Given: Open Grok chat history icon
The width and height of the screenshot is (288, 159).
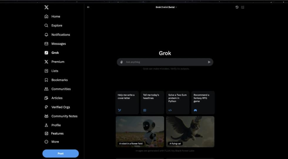Looking at the screenshot, I should pyautogui.click(x=237, y=7).
